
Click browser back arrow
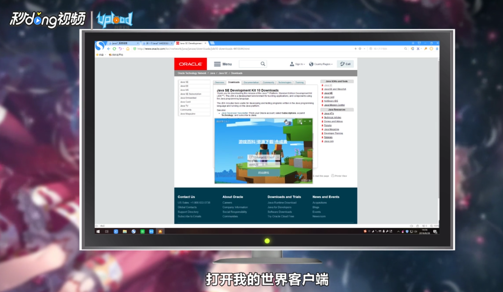pos(108,49)
